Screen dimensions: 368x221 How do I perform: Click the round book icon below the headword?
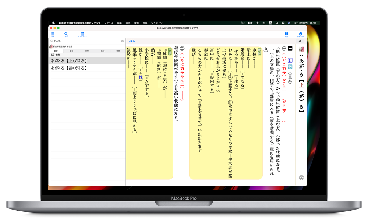pos(302,178)
